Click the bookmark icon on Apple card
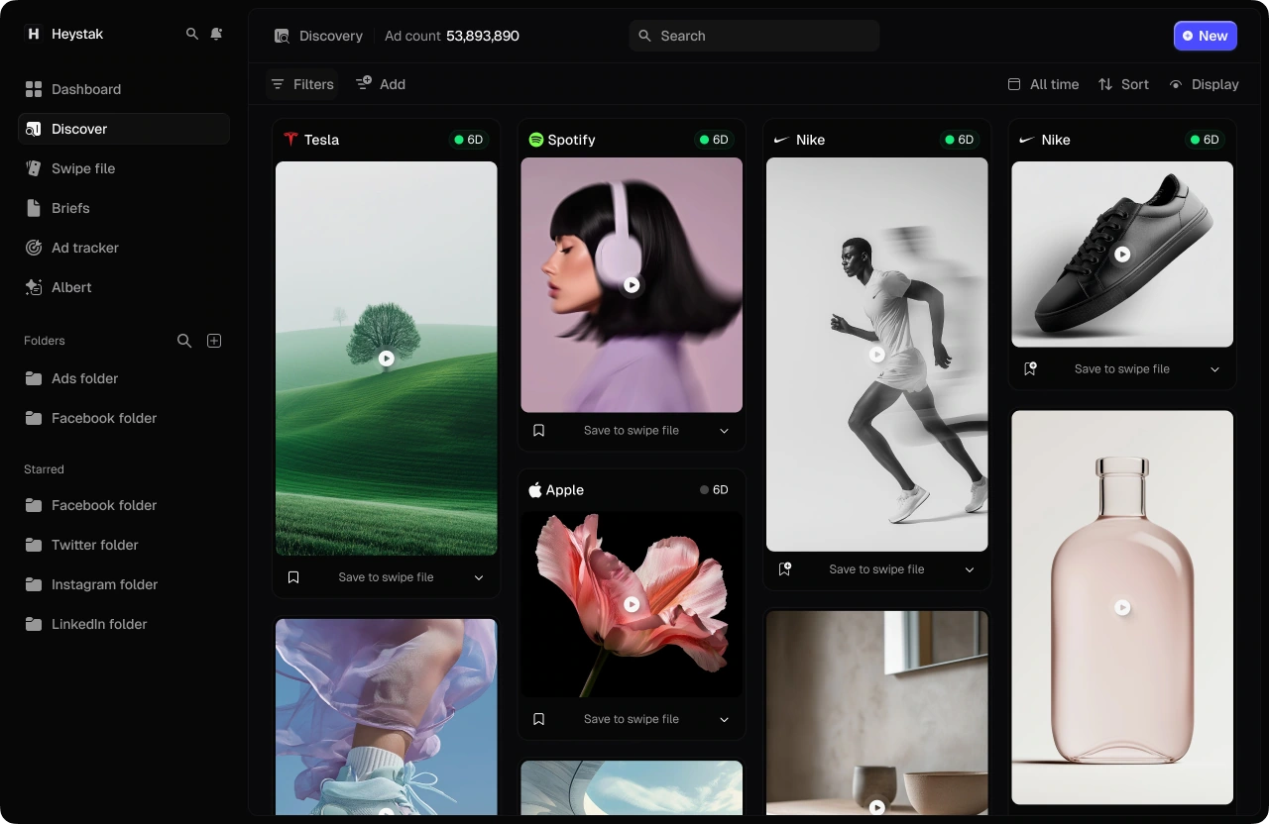 tap(539, 719)
